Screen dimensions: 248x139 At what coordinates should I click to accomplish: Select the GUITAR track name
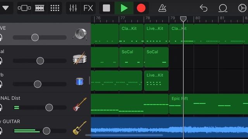10,122
